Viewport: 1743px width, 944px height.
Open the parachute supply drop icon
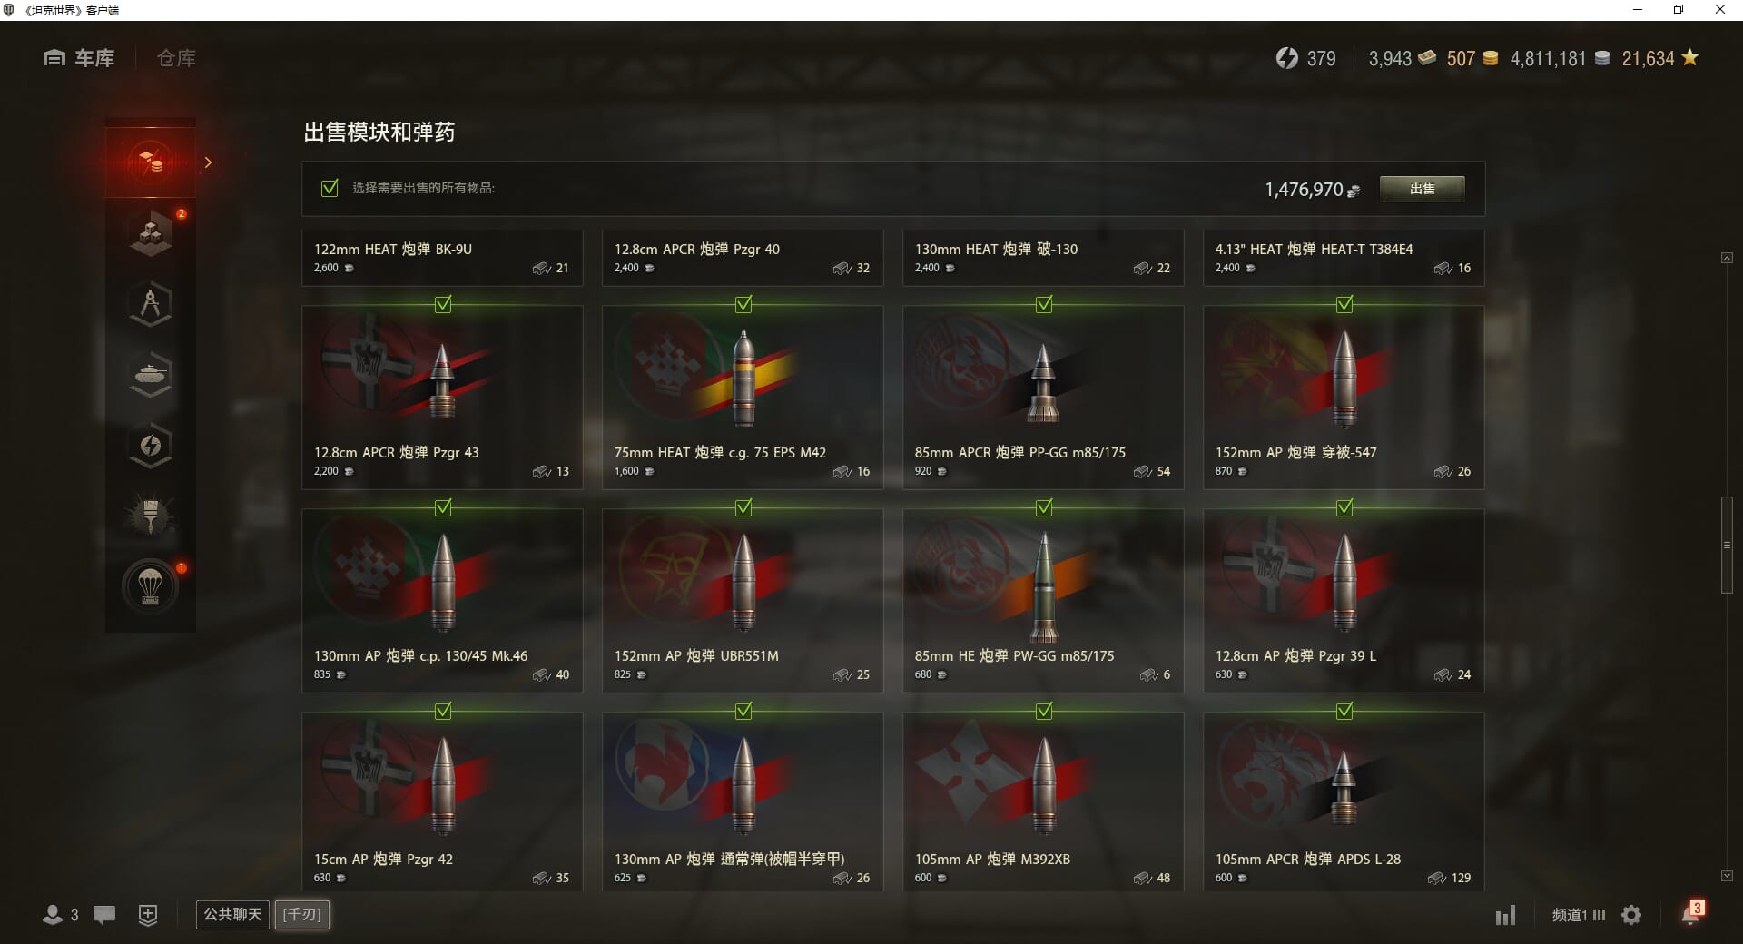coord(151,587)
